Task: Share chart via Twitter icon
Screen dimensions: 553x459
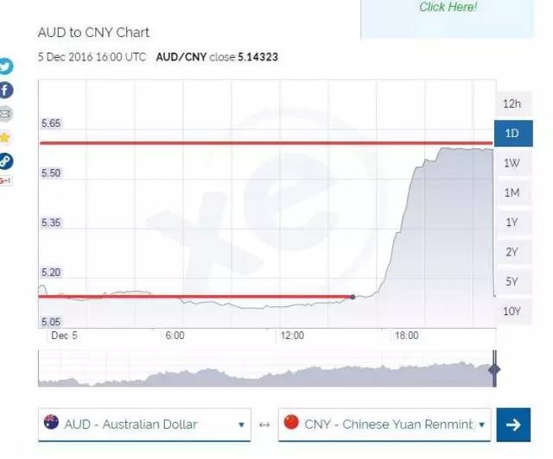Action: (x=5, y=66)
